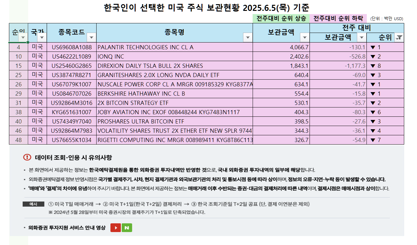Image resolution: width=417 pixels, height=245 pixels.
Task: Select cell PALANTIR TECHNOLOGIES INC CL A
Action: point(175,47)
